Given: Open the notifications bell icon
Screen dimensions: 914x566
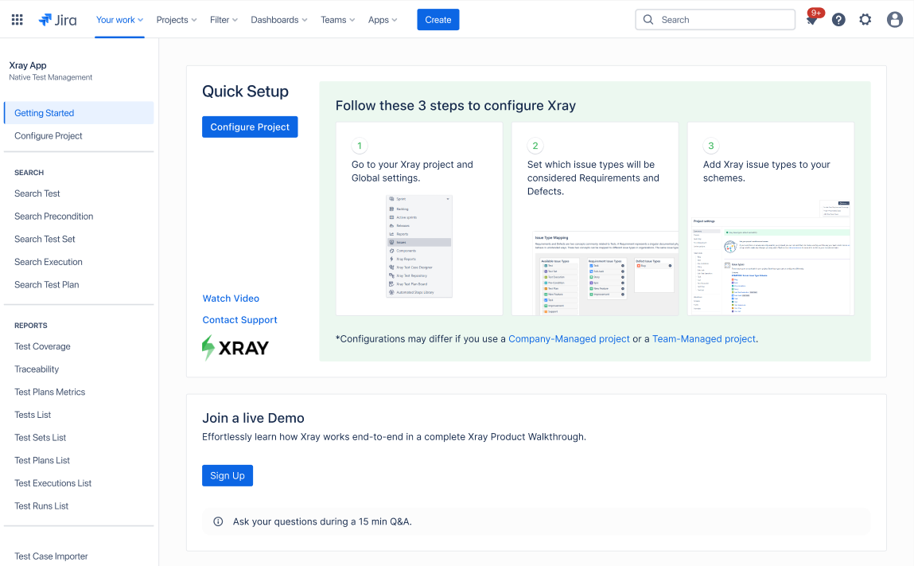Looking at the screenshot, I should (811, 20).
